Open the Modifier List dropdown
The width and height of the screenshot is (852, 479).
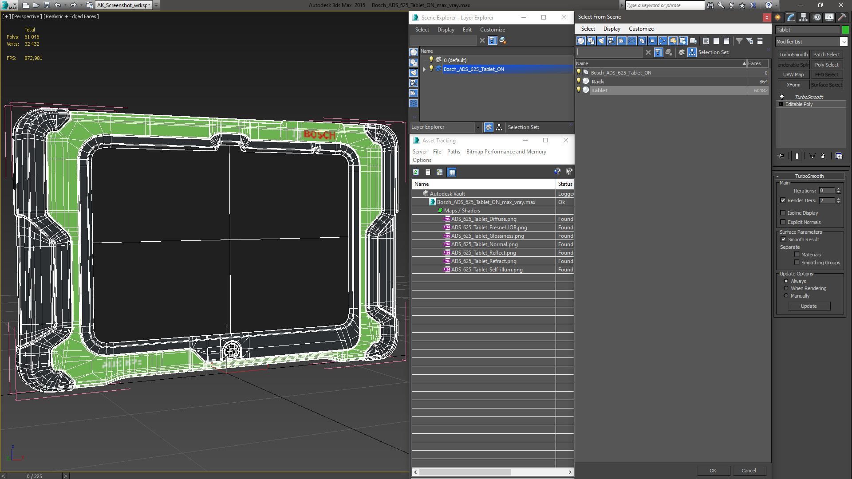pyautogui.click(x=844, y=42)
